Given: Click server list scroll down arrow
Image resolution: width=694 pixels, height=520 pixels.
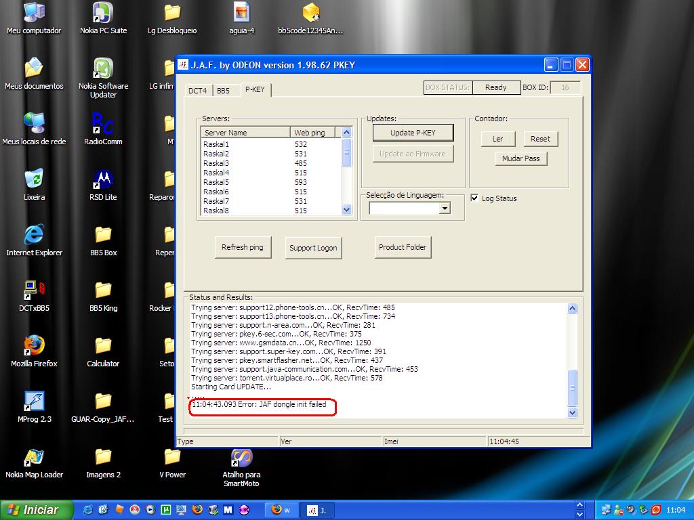Looking at the screenshot, I should 346,210.
